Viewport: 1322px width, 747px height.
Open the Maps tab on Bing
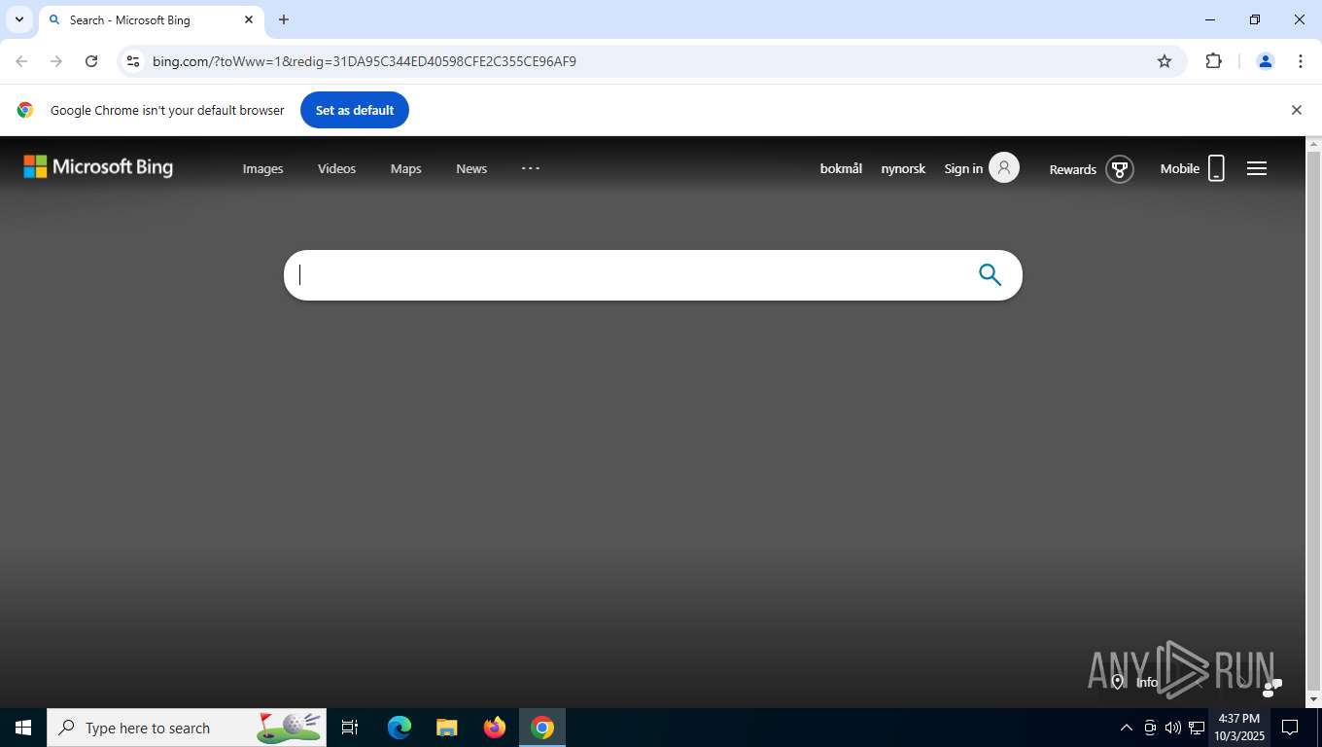pos(405,168)
